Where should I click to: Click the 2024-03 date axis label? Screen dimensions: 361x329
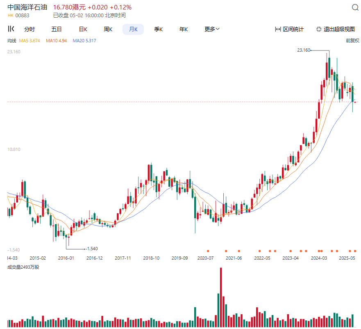coord(319,258)
